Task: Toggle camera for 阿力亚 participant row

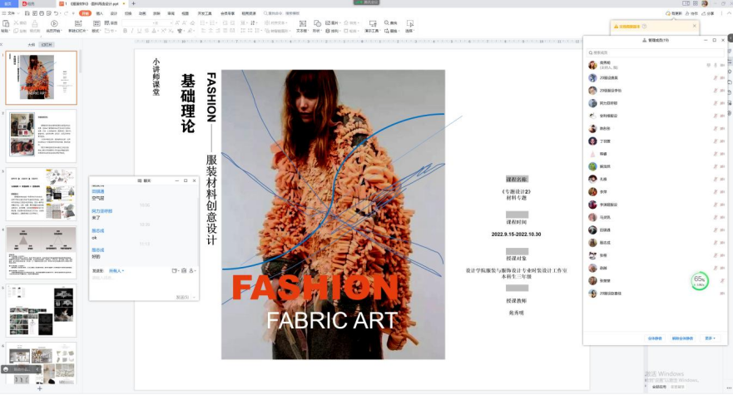Action: coord(722,103)
